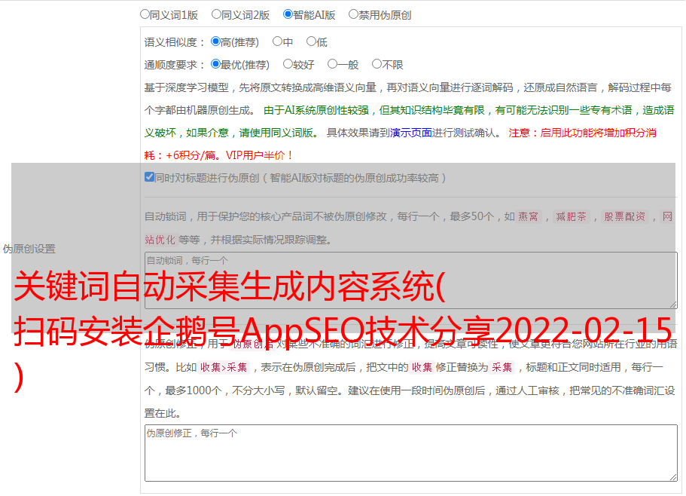Image resolution: width=686 pixels, height=496 pixels.
Task: Click the 减肥茶 example keyword
Action: 572,216
